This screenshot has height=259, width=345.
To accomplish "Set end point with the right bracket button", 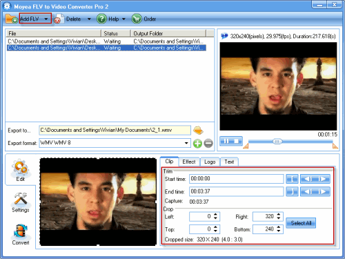I will (292, 191).
